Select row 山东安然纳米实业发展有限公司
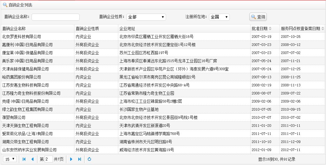 [163, 150]
